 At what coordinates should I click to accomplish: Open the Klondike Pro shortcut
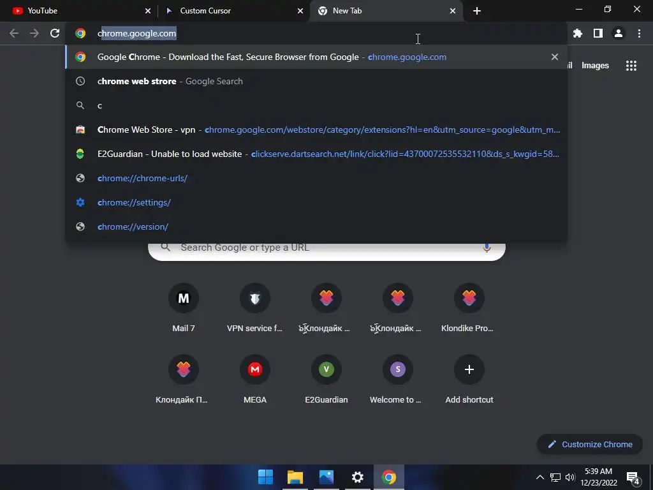469,308
